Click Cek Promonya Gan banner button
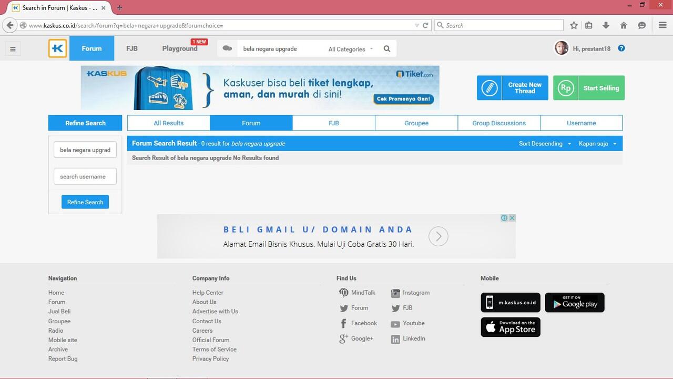 (x=403, y=98)
